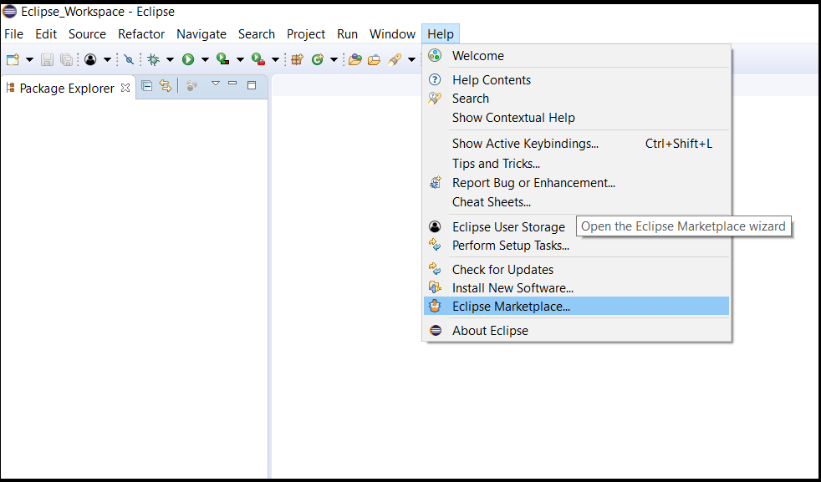Expand the user account dropdown arrow
Viewport: 821px width, 482px height.
pos(107,59)
